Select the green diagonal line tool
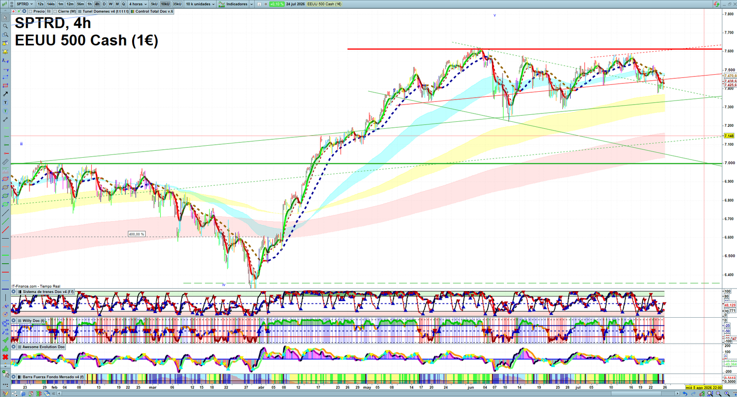 point(5,221)
